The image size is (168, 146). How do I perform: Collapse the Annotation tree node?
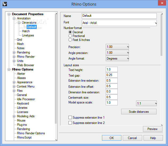pos(14,18)
